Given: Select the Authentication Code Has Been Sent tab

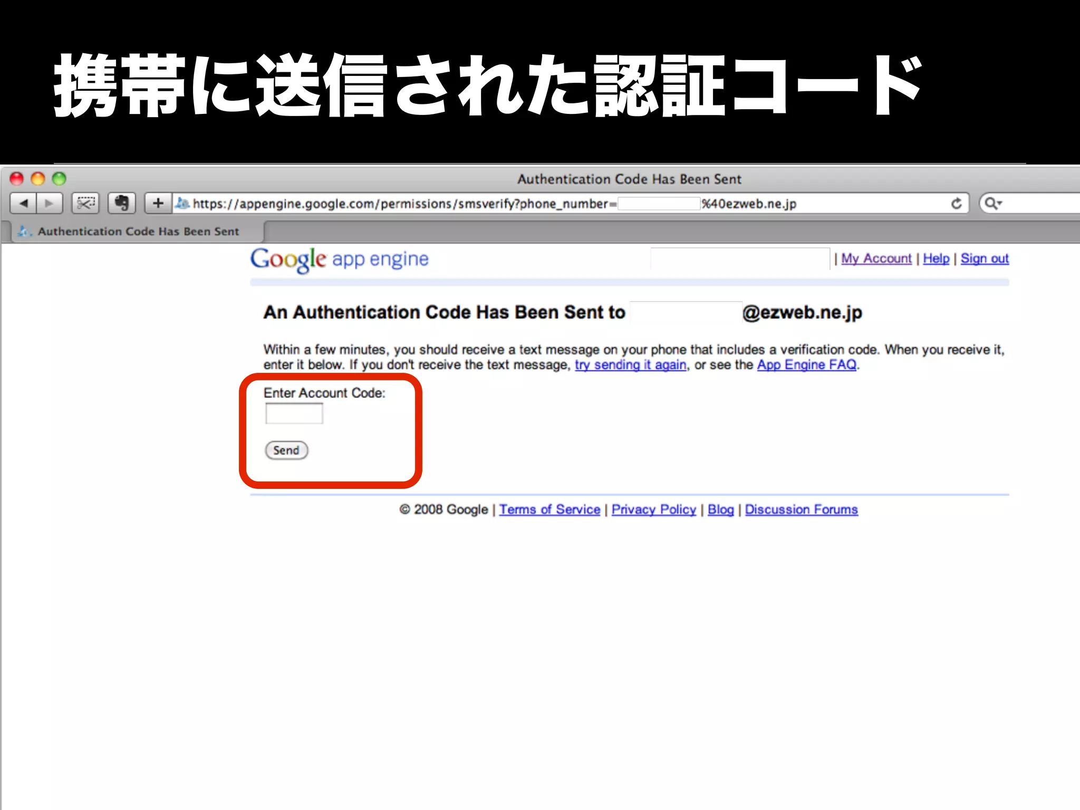Looking at the screenshot, I should pyautogui.click(x=138, y=232).
